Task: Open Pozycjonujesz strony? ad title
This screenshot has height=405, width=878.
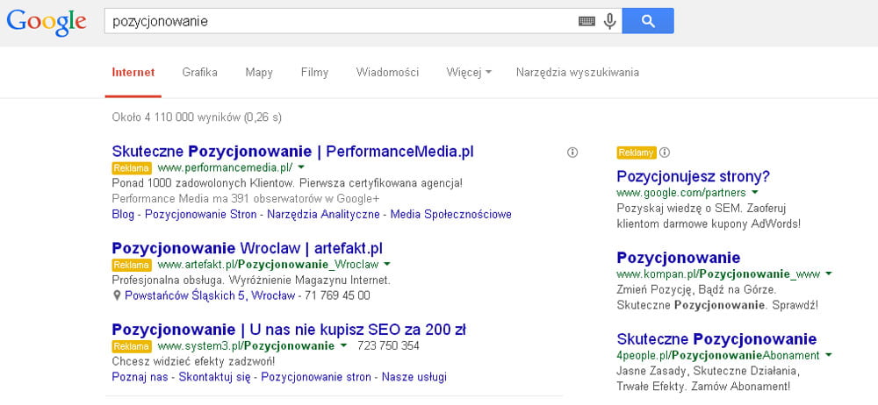Action: point(694,177)
